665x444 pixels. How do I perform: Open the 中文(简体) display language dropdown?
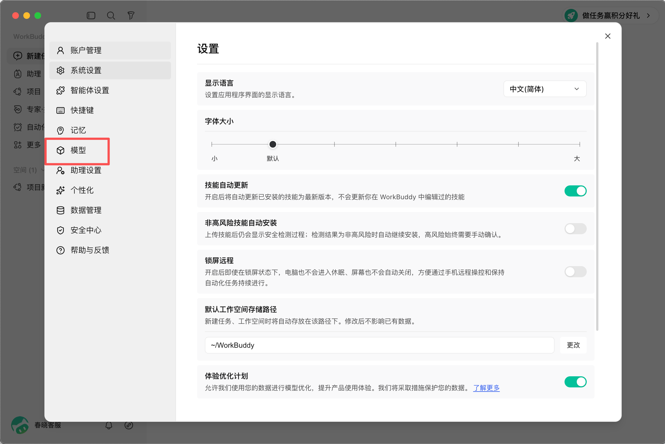click(x=545, y=89)
